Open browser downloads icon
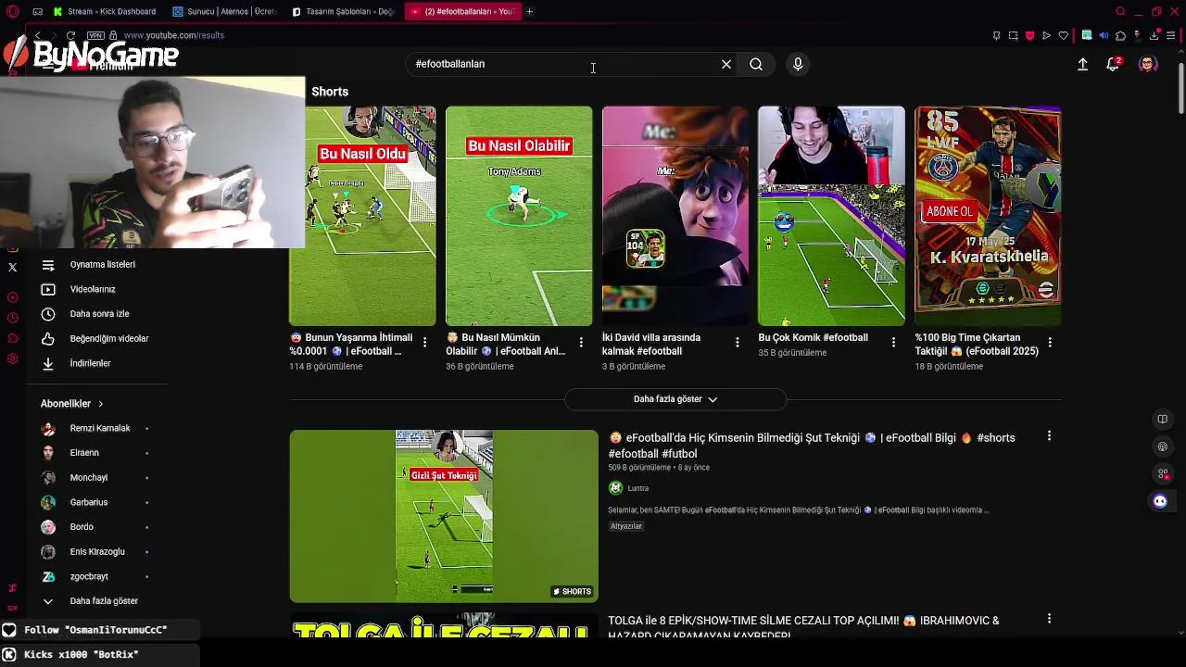The image size is (1186, 667). 1154,35
